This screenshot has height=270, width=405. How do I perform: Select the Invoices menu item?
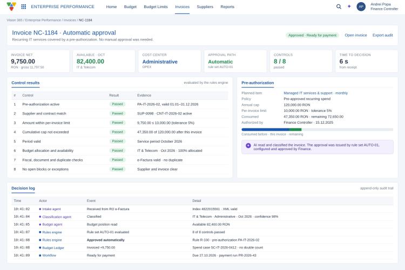(182, 6)
